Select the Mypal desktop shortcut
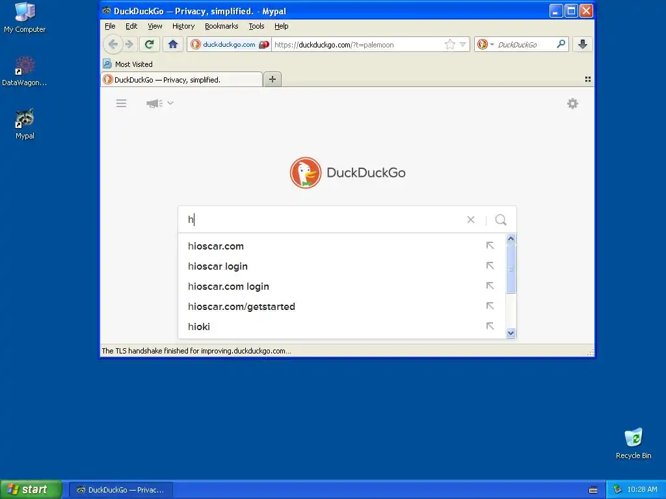Viewport: 666px width, 499px height. click(25, 124)
